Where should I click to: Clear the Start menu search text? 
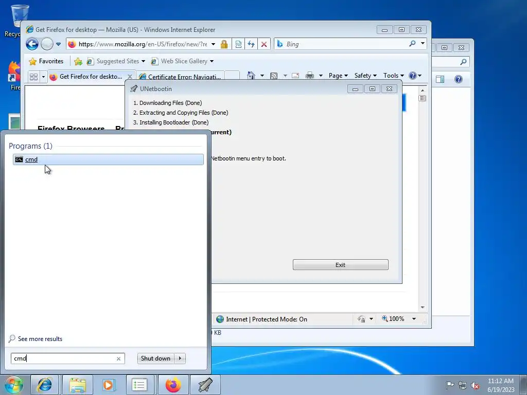(x=119, y=358)
